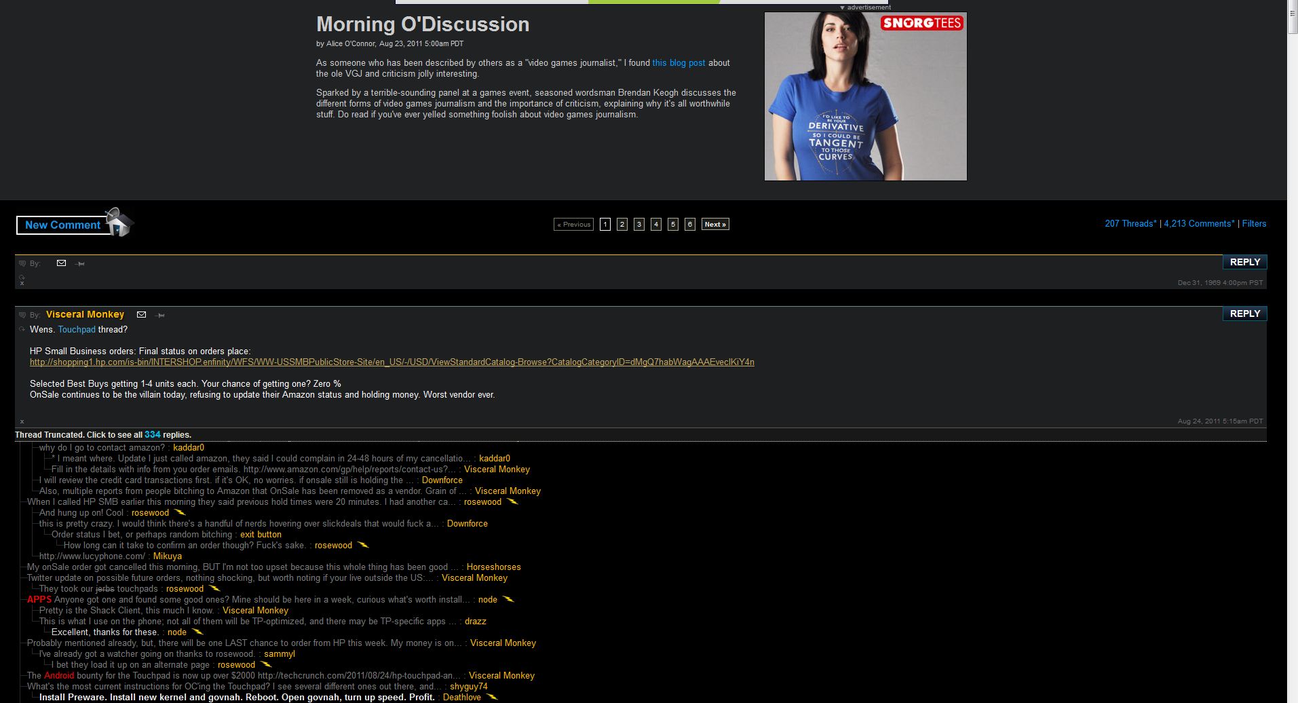Go to page 5 of comments
Screen dimensions: 1298x703
673,224
